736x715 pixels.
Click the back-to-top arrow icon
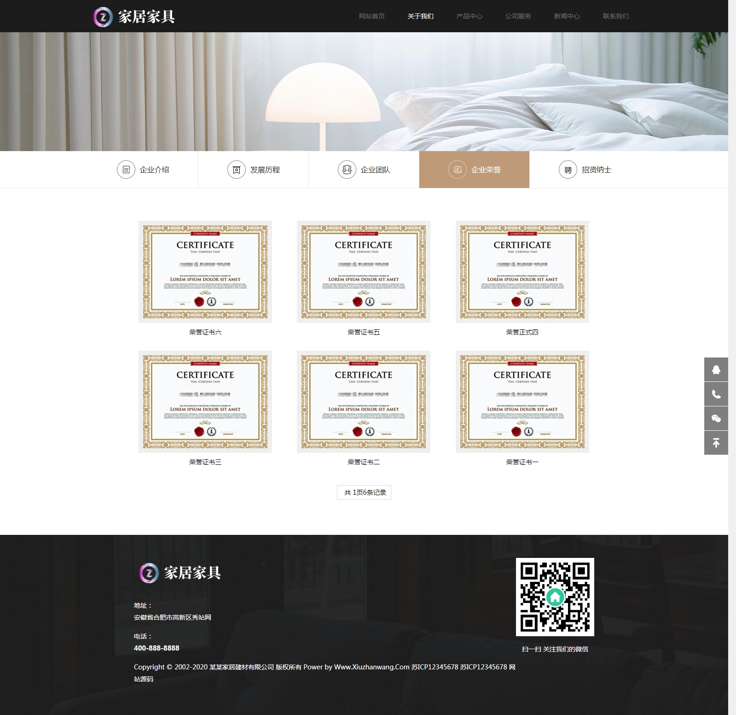click(716, 443)
